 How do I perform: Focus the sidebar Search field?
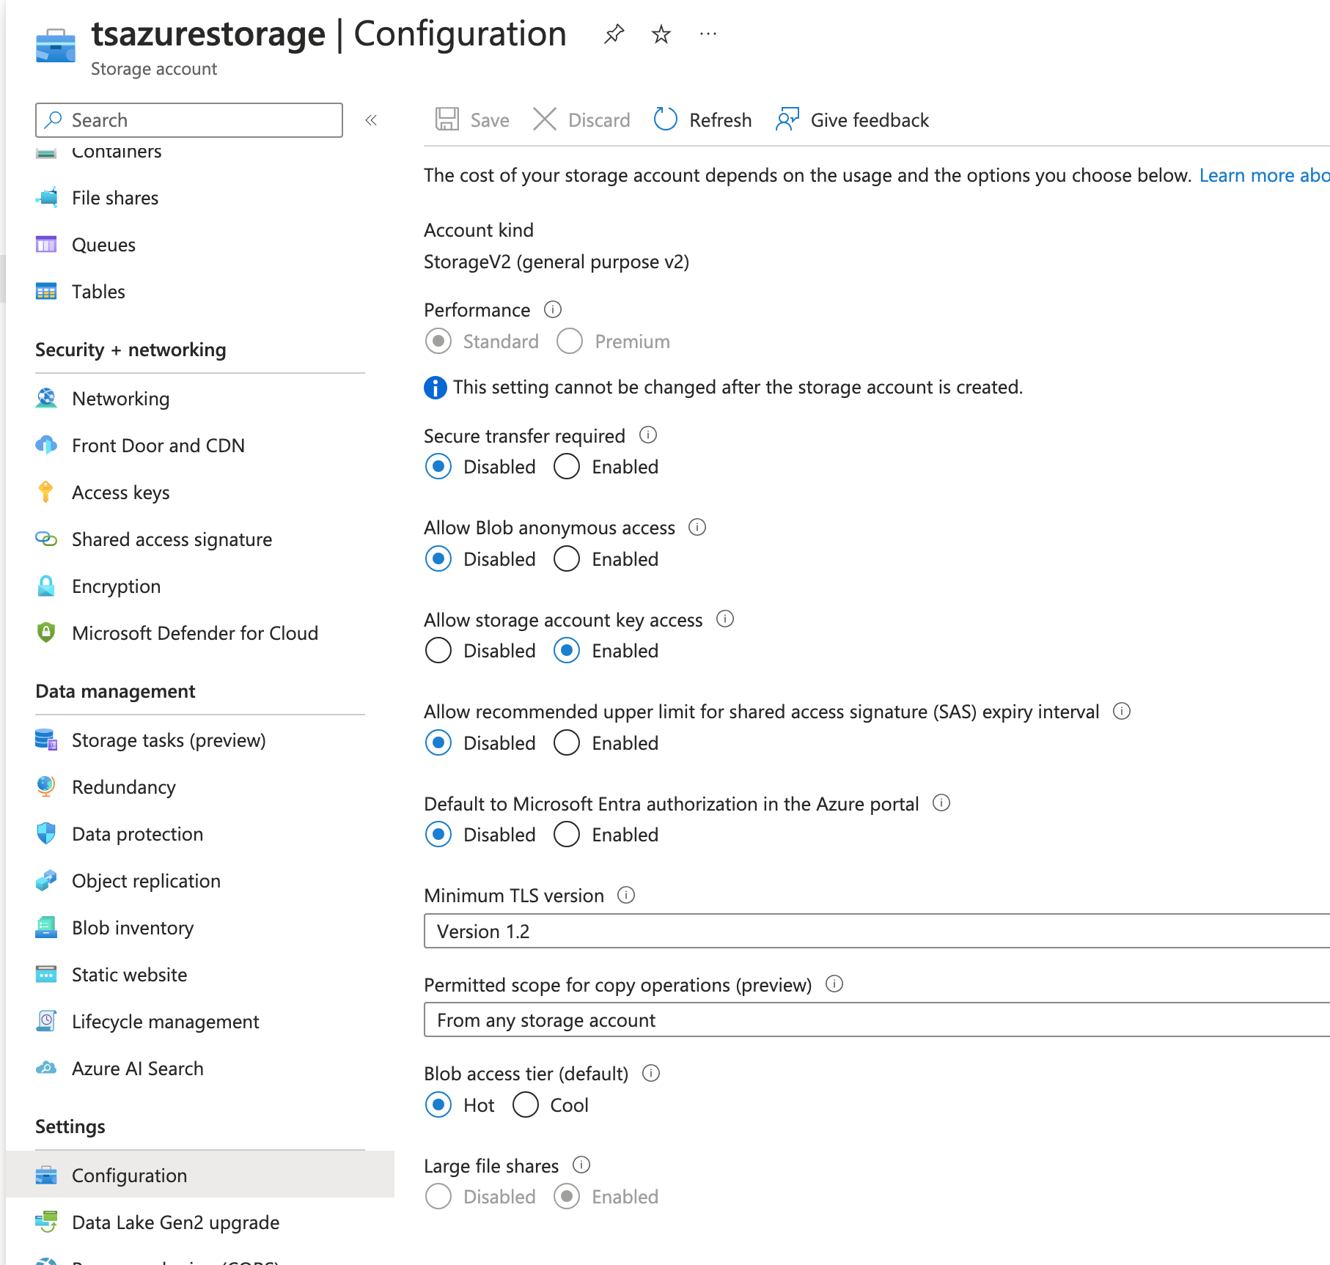189,120
